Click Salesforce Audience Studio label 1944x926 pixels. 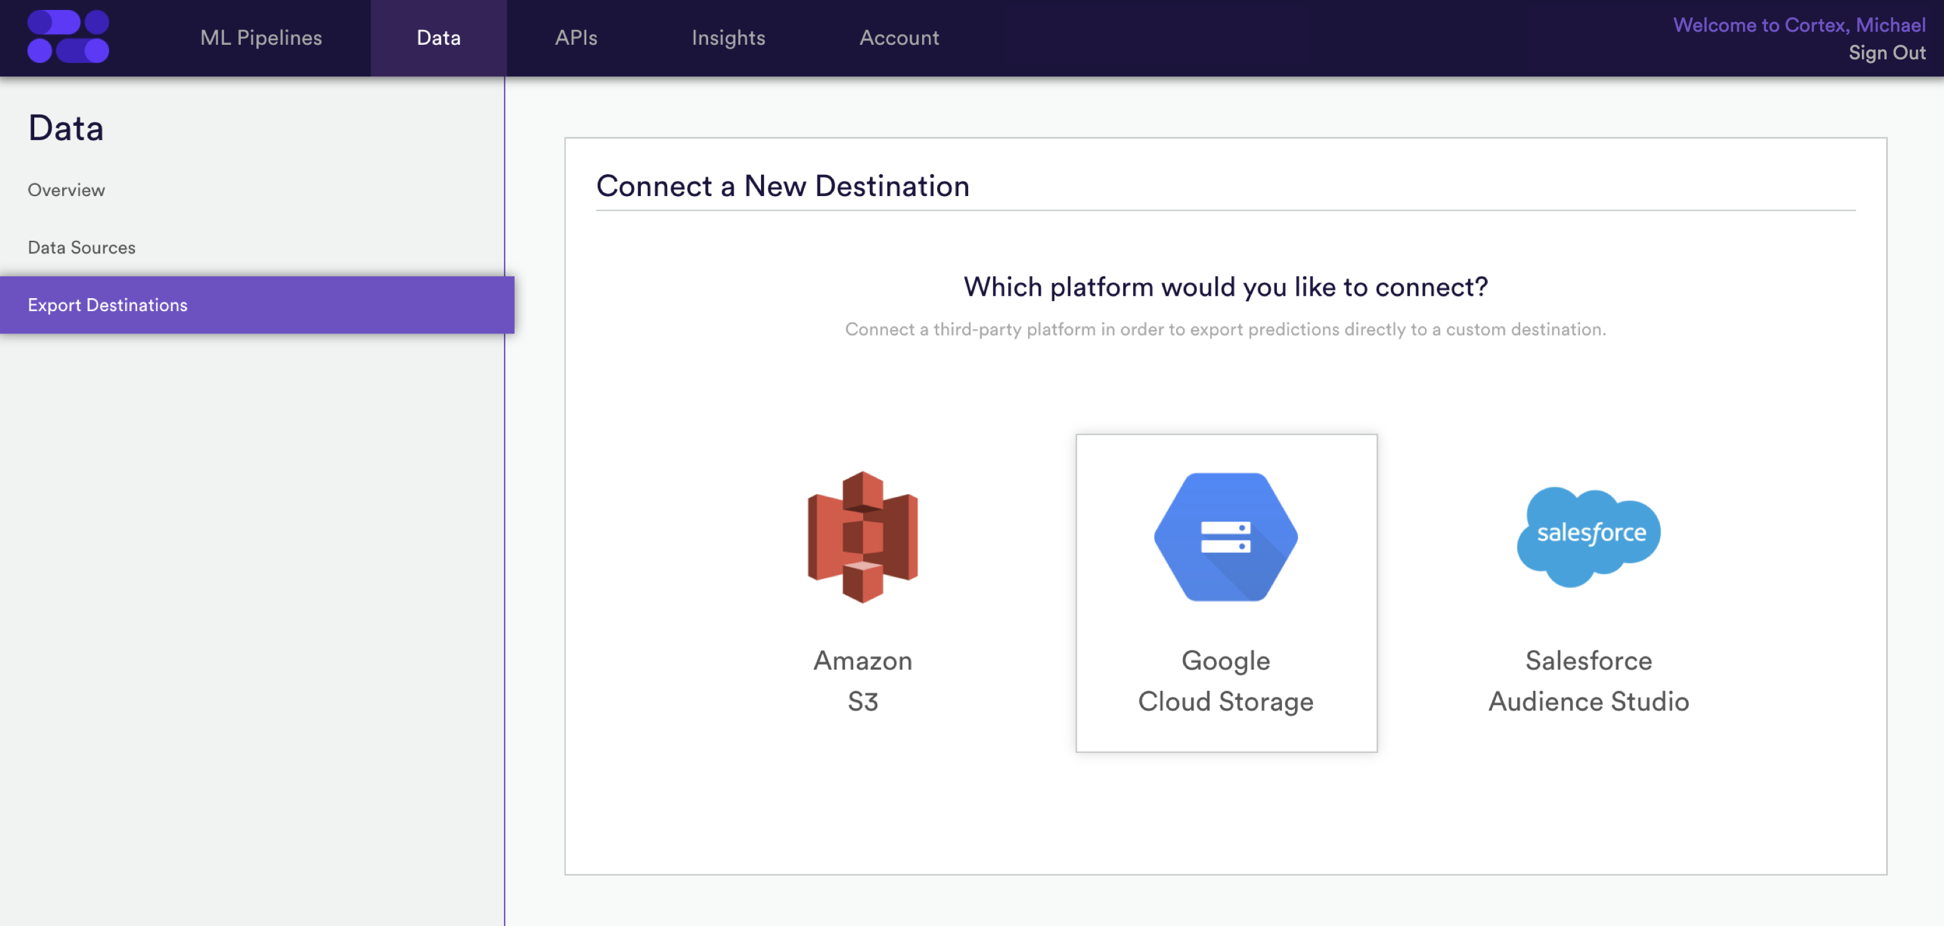click(x=1589, y=681)
